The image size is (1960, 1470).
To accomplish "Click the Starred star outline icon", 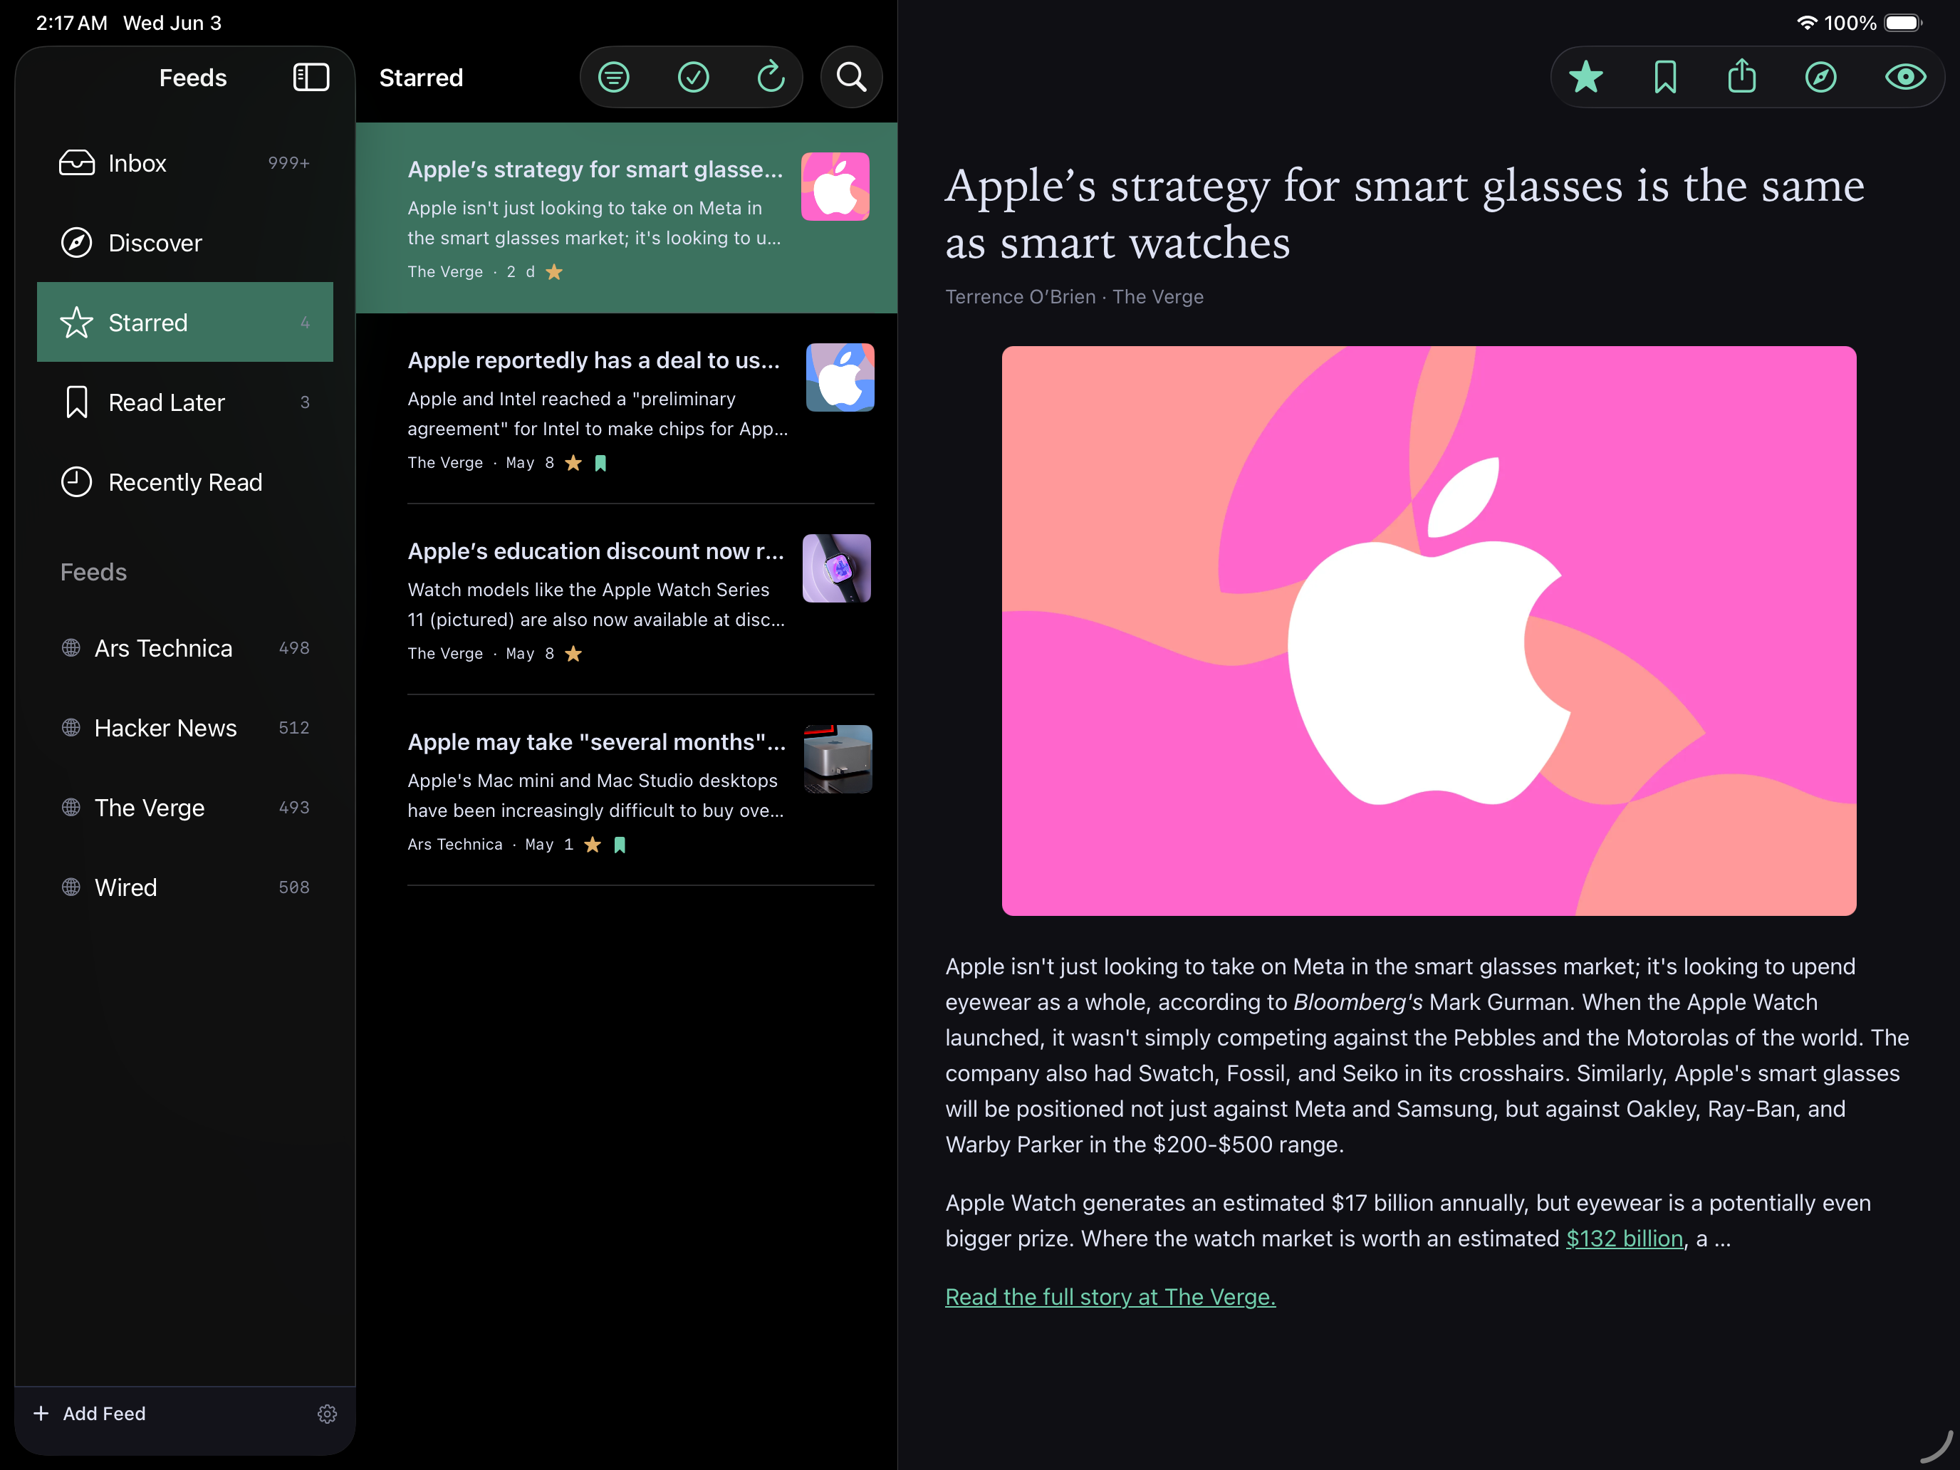I will [x=76, y=323].
